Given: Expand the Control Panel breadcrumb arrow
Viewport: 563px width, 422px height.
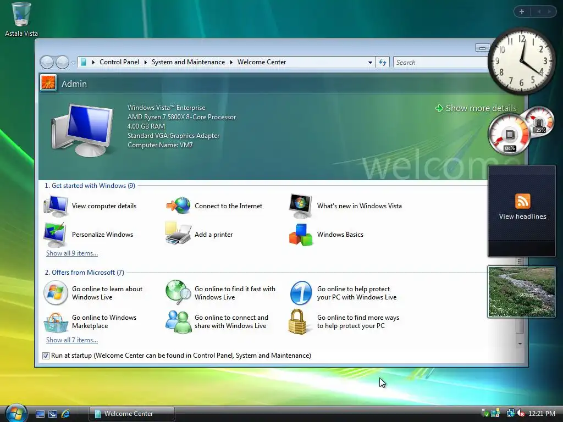Looking at the screenshot, I should [x=145, y=62].
